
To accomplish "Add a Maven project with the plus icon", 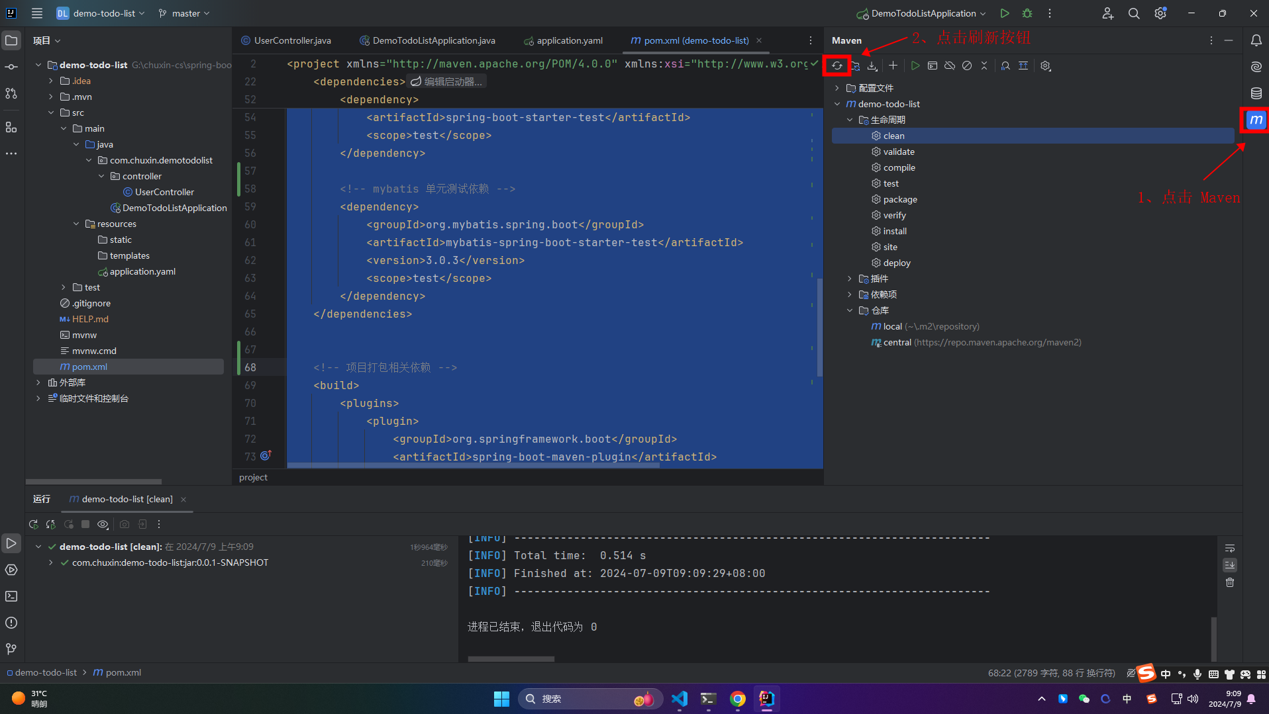I will [893, 66].
